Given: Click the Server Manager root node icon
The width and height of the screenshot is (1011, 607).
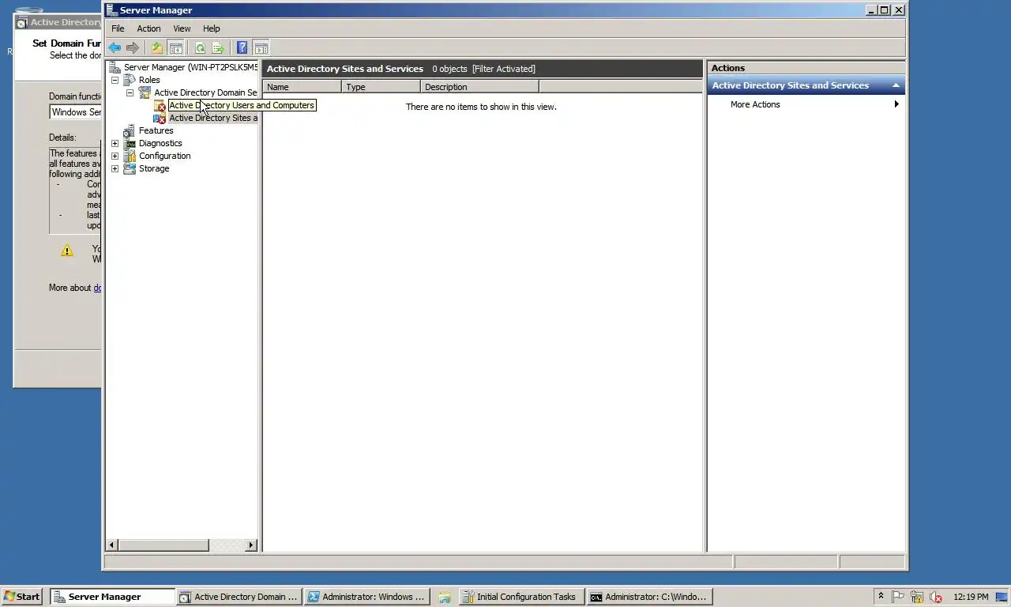Looking at the screenshot, I should click(115, 67).
